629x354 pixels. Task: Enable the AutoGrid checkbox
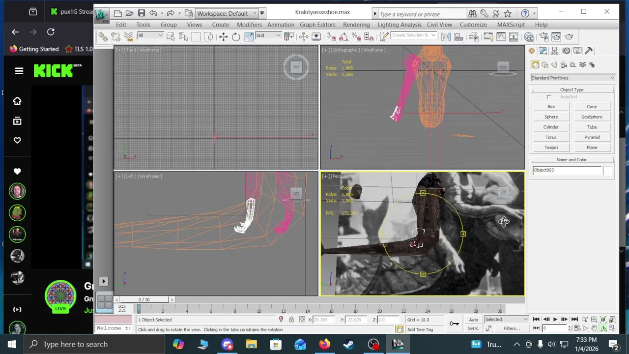(549, 97)
